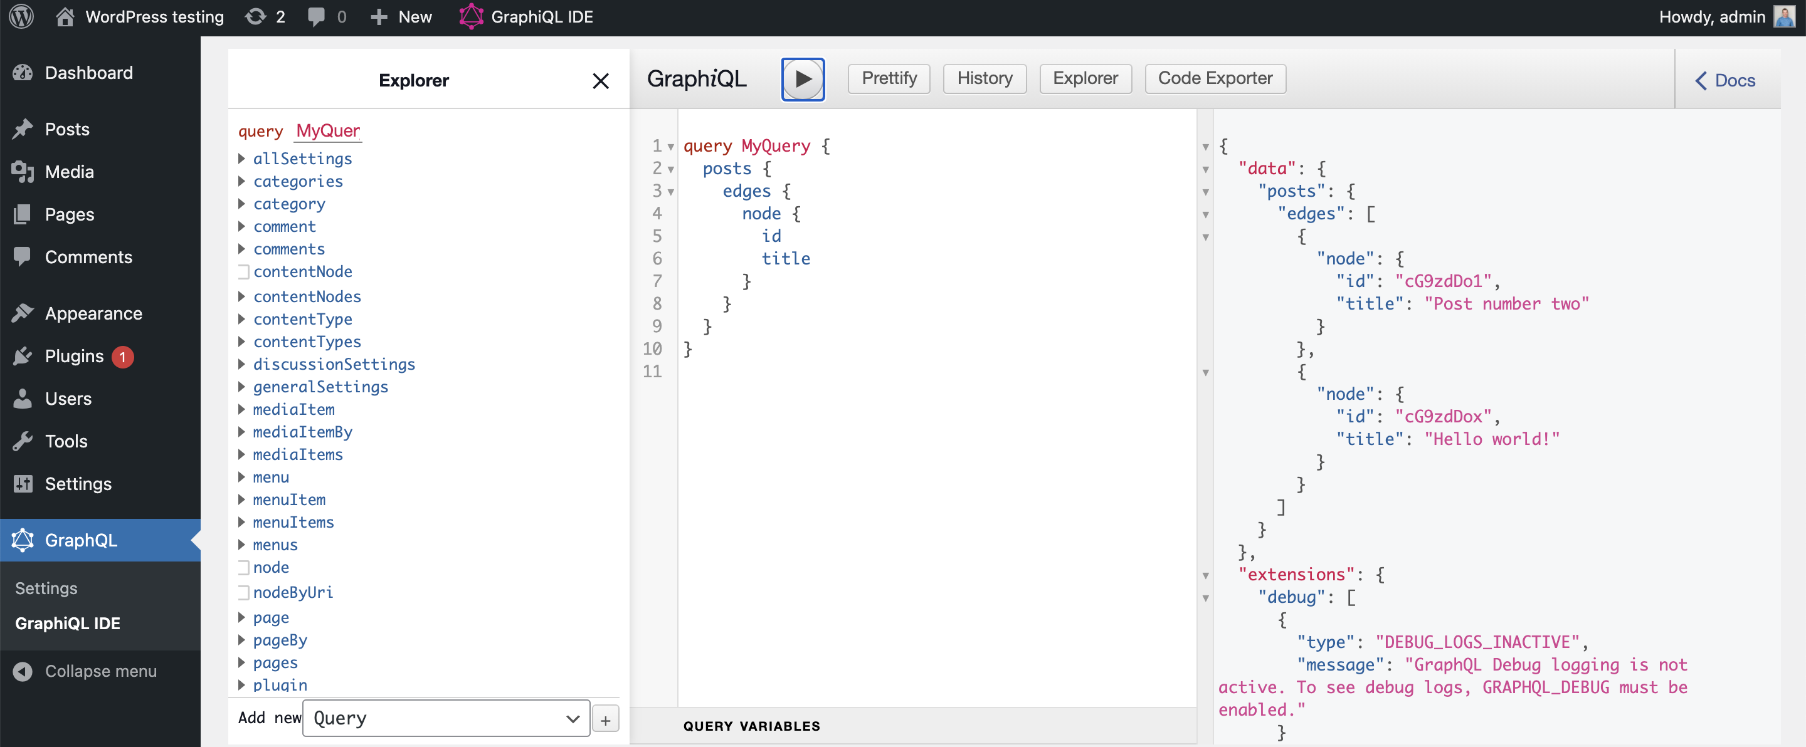The width and height of the screenshot is (1806, 747).
Task: Fold the query at line 1 gutter arrow
Action: click(671, 147)
